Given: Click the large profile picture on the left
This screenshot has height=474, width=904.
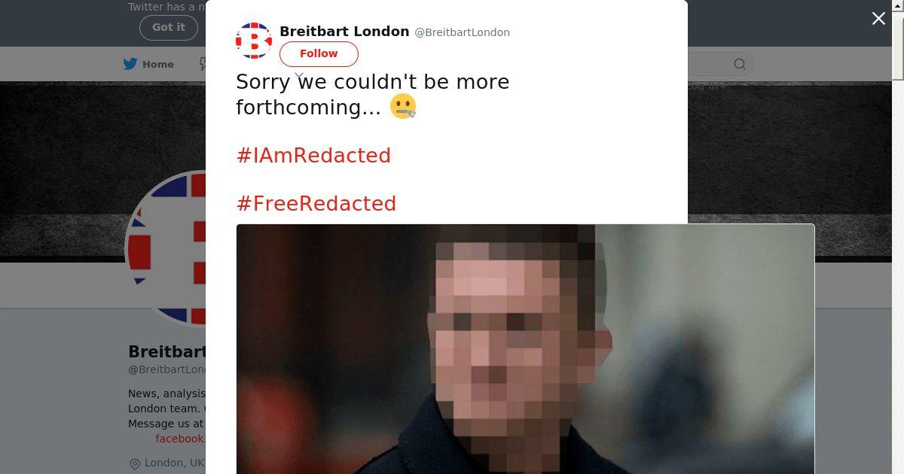Looking at the screenshot, I should [167, 248].
